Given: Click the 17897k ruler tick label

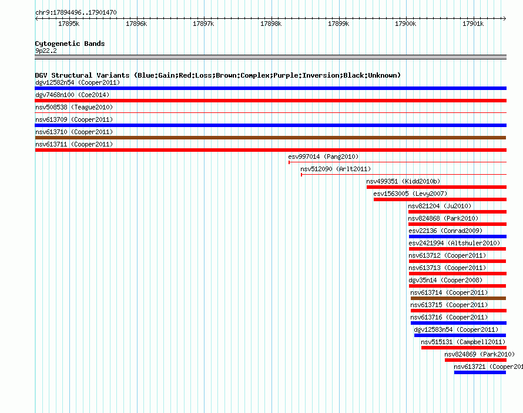Looking at the screenshot, I should (203, 24).
